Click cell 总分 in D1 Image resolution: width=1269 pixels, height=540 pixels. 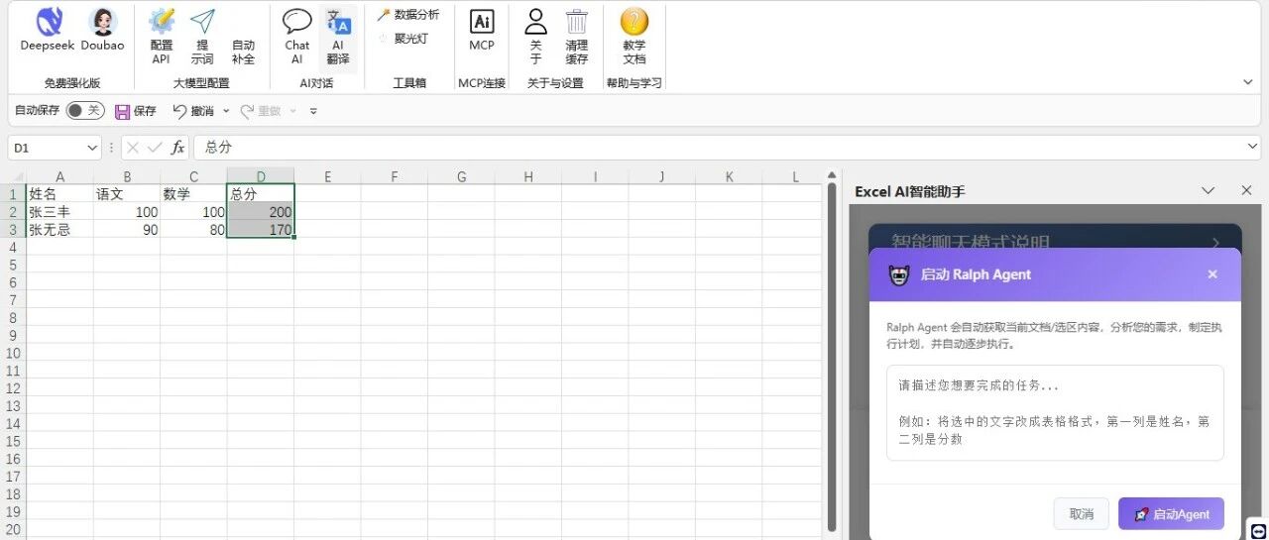[x=261, y=194]
